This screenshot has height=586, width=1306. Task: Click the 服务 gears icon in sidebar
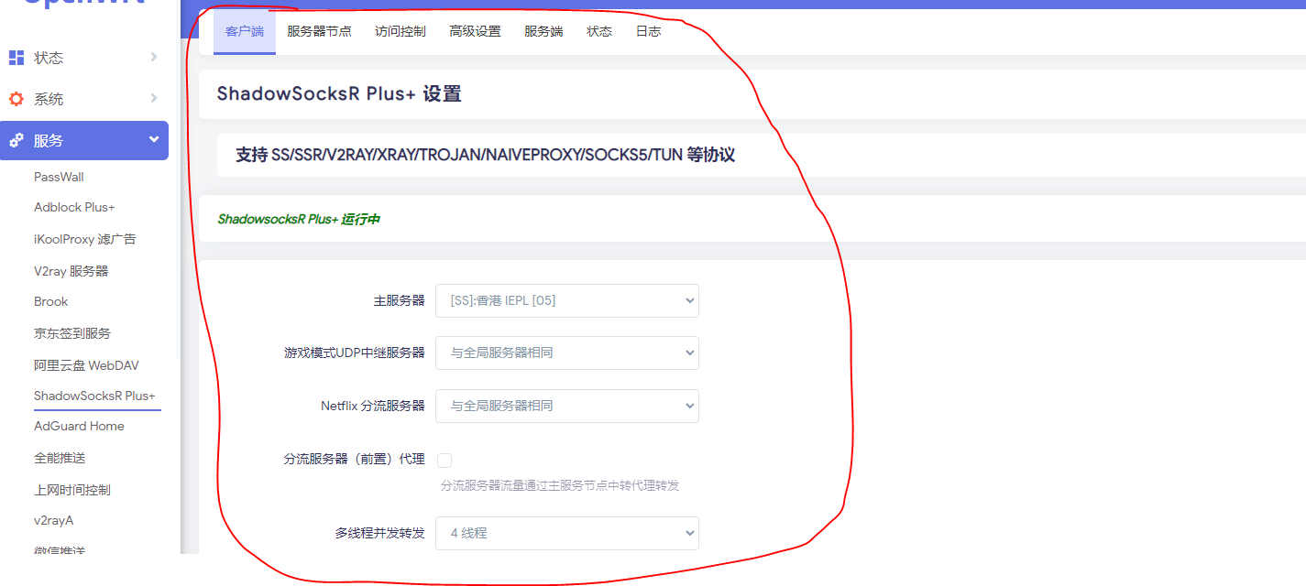tap(16, 141)
